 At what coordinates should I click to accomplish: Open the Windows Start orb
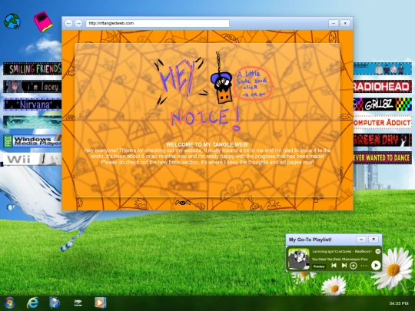pos(9,303)
